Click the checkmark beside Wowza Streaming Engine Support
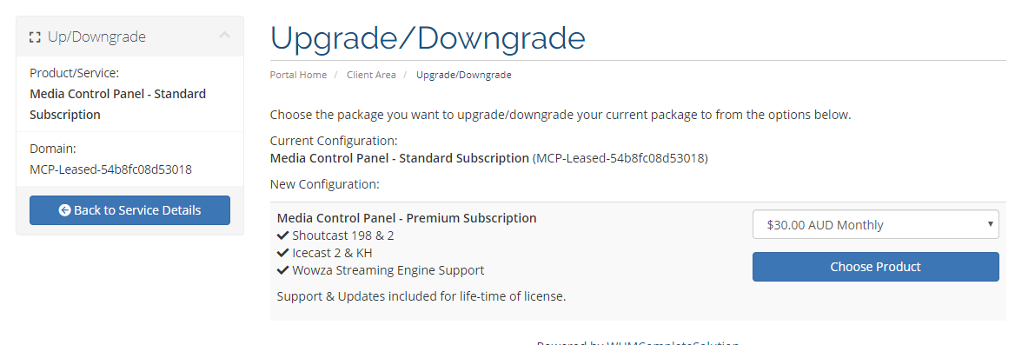1015x345 pixels. (x=283, y=270)
